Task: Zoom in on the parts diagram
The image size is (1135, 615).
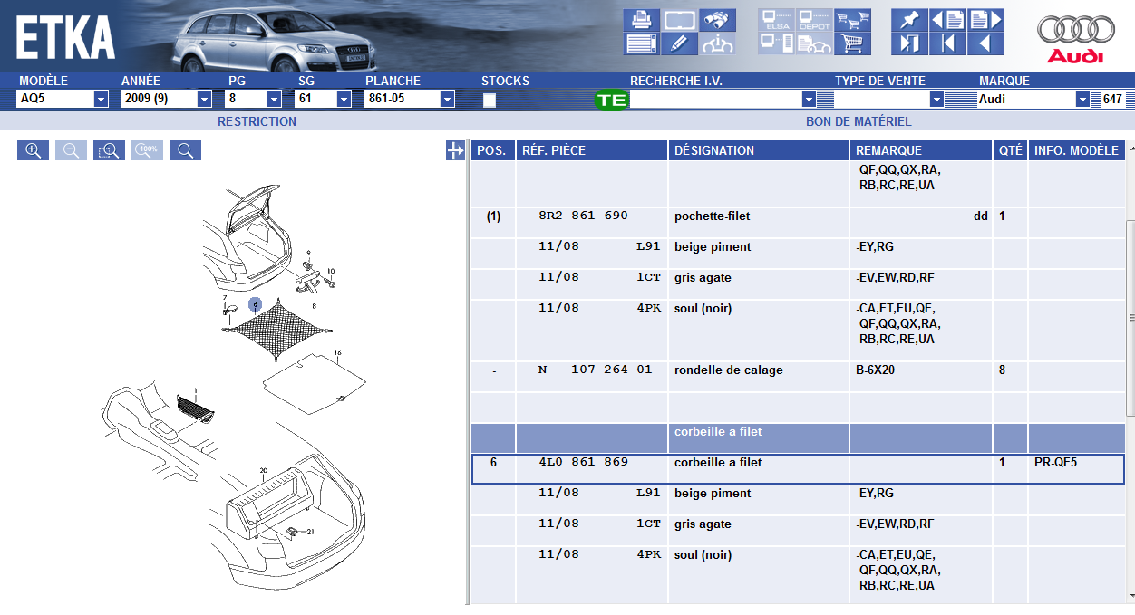Action: tap(33, 150)
